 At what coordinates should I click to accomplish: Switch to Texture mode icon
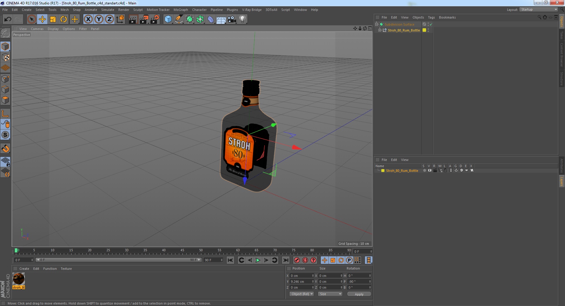point(5,57)
